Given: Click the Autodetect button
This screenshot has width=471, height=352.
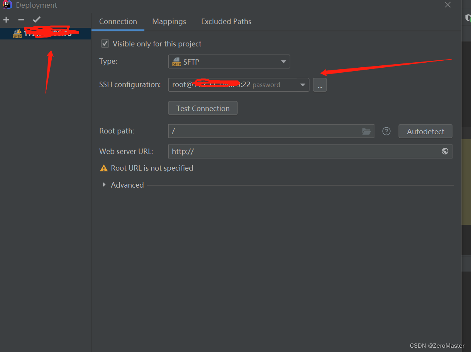Looking at the screenshot, I should [x=425, y=132].
